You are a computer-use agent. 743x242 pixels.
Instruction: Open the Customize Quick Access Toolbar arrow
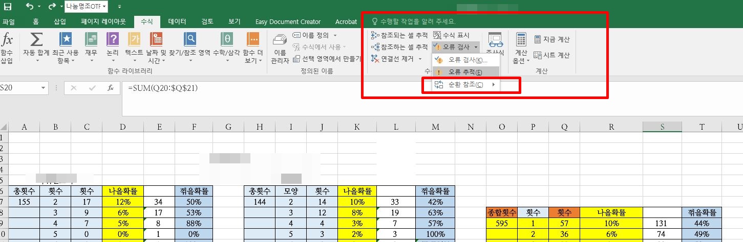119,7
